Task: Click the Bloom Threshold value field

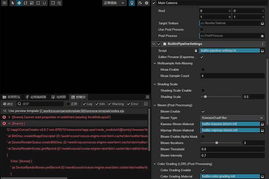Action: 232,149
